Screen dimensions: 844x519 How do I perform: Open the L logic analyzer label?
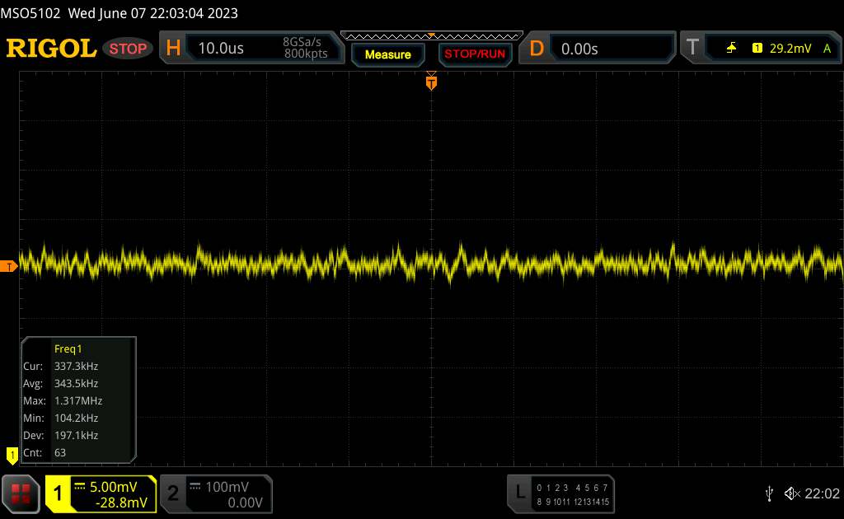click(520, 492)
